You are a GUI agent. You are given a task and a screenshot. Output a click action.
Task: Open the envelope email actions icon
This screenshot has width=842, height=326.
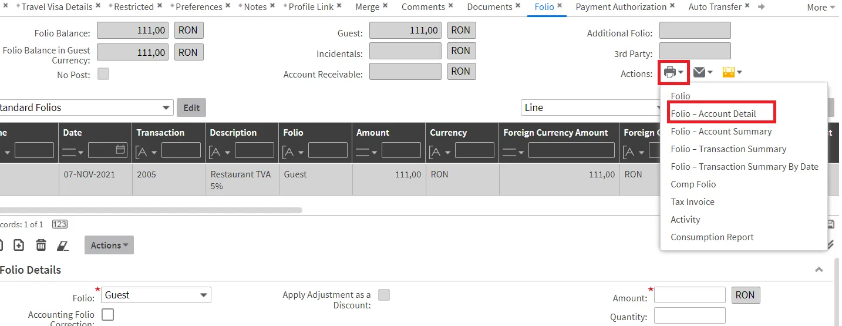click(x=699, y=72)
